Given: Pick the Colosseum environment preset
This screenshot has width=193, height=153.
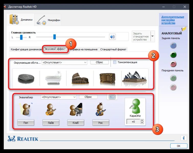Looking at the screenshot, I should tap(80, 79).
